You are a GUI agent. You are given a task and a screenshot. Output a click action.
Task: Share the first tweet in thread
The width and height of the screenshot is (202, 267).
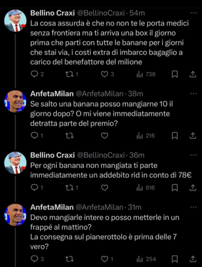tap(193, 74)
